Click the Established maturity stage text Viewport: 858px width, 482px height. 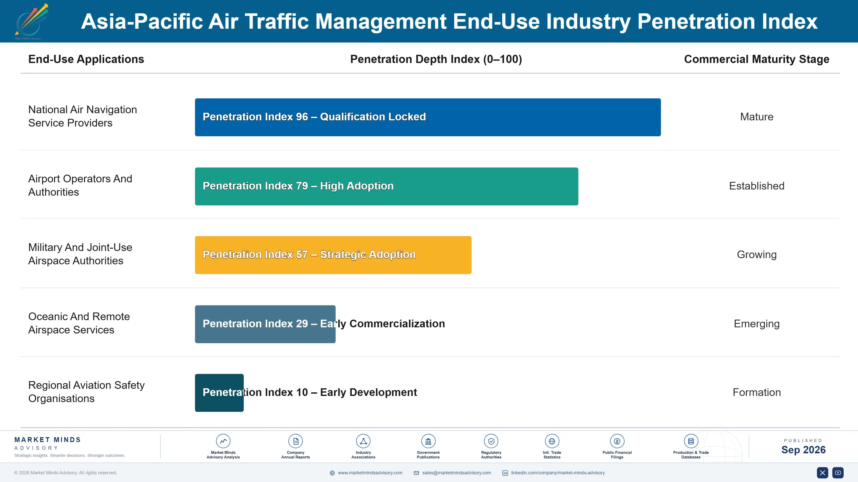[x=757, y=186]
